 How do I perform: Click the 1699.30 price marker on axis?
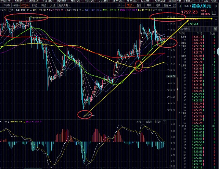pos(171,76)
